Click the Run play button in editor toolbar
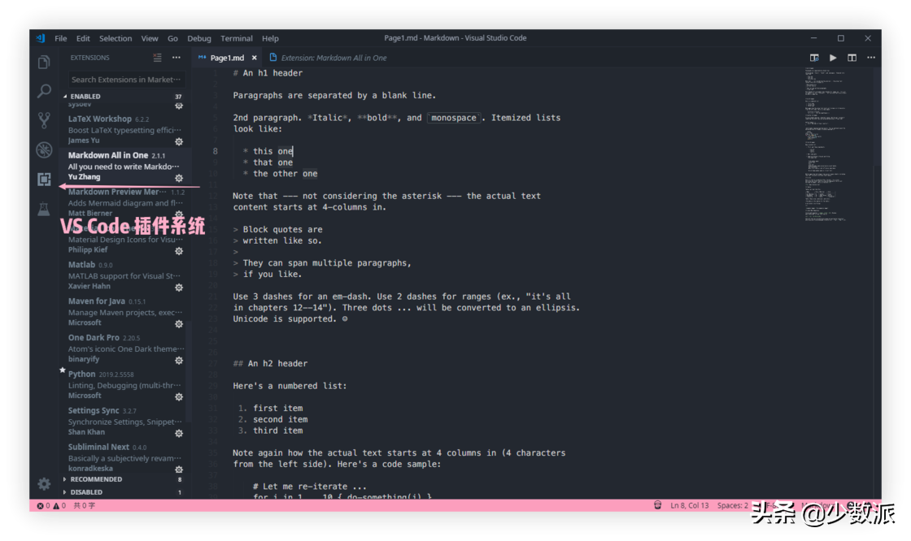Viewport: 911px width, 541px height. pos(833,58)
